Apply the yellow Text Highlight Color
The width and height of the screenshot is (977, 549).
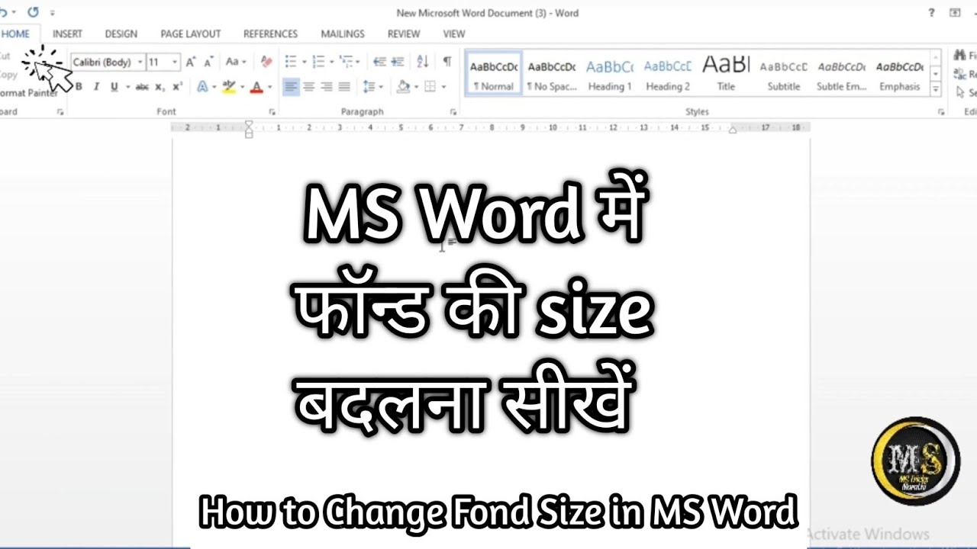tap(228, 87)
